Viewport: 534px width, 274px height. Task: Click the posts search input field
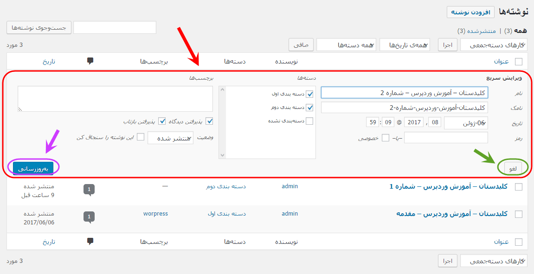pos(115,27)
